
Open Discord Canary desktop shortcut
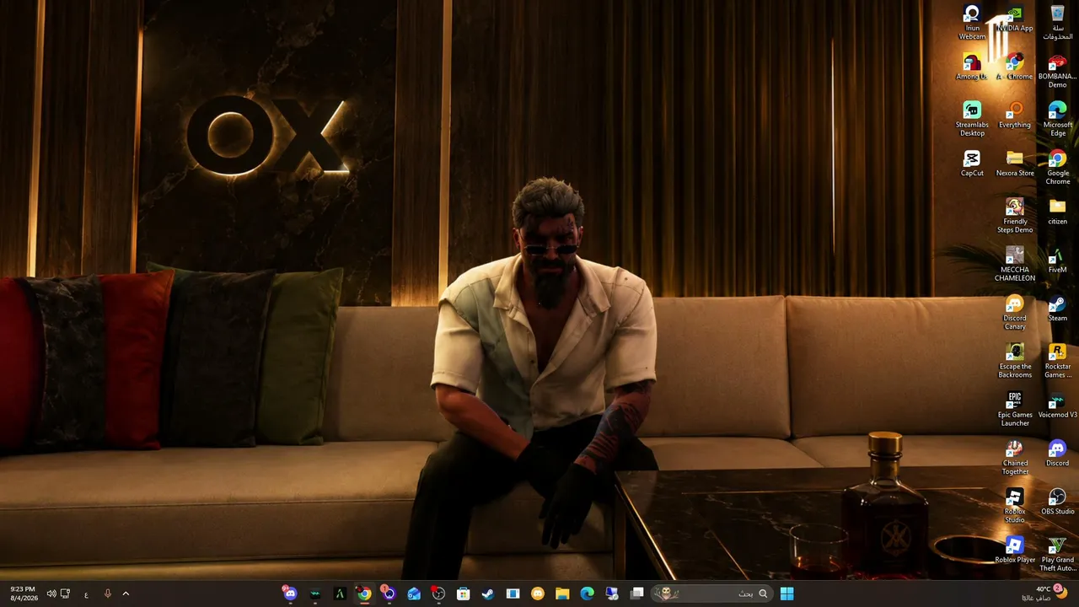(x=1015, y=313)
